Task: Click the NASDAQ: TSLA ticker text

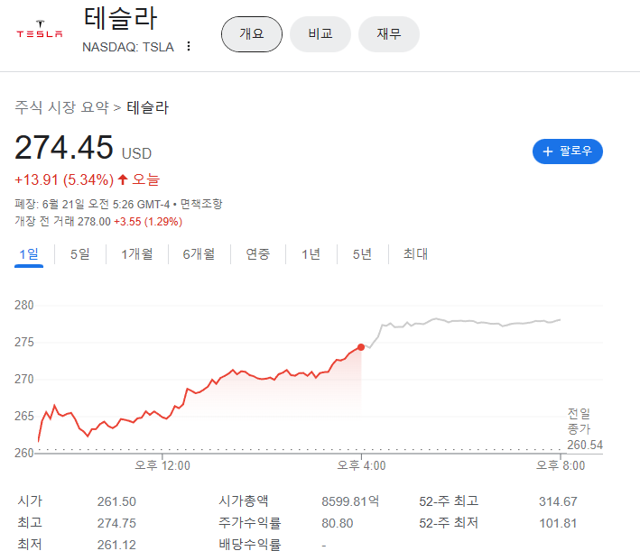Action: click(x=128, y=47)
